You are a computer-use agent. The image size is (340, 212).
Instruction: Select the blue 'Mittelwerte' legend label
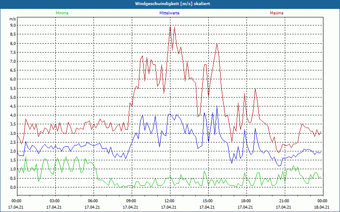click(169, 13)
